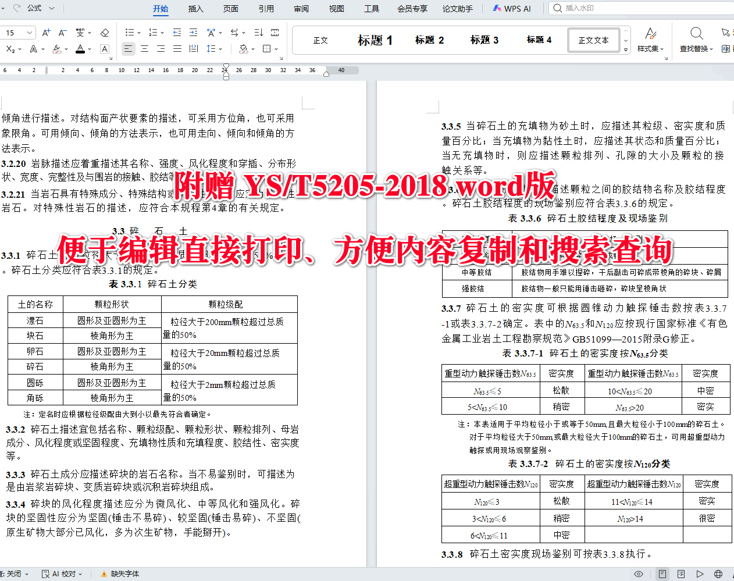Click the WPS AI button
This screenshot has height=581, width=734.
tap(512, 9)
